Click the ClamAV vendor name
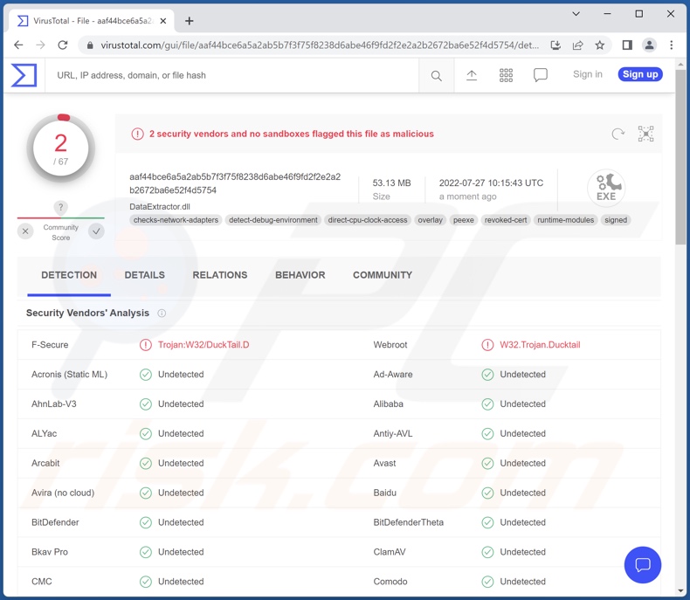The image size is (690, 600). click(390, 552)
